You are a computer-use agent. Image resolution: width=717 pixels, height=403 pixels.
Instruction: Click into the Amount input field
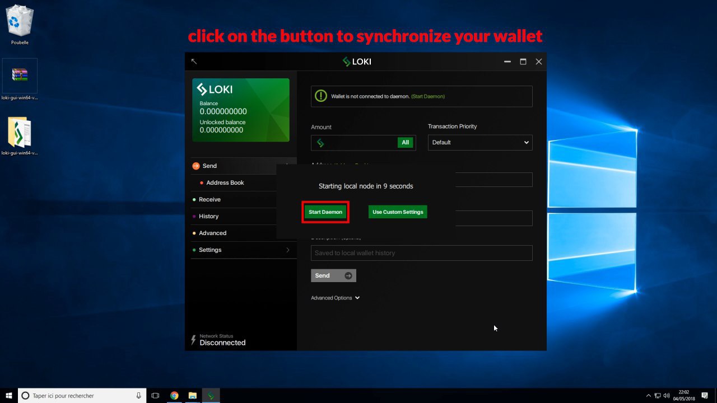pos(364,143)
